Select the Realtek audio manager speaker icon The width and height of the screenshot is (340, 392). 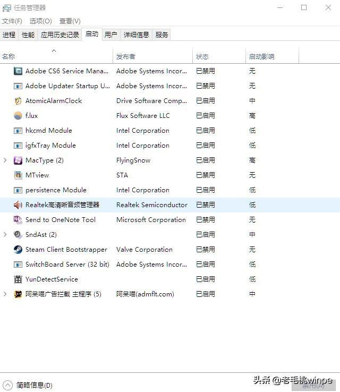point(18,205)
